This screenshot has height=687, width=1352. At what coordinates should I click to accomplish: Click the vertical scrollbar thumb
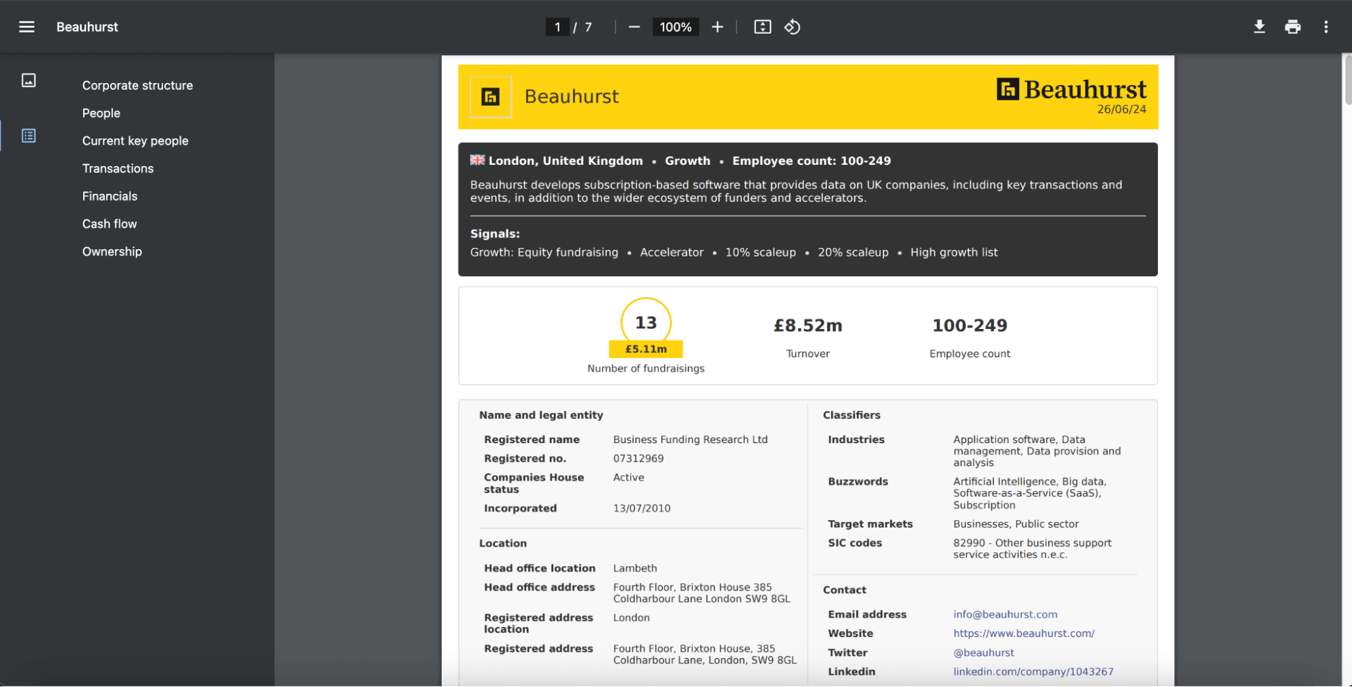pos(1347,79)
